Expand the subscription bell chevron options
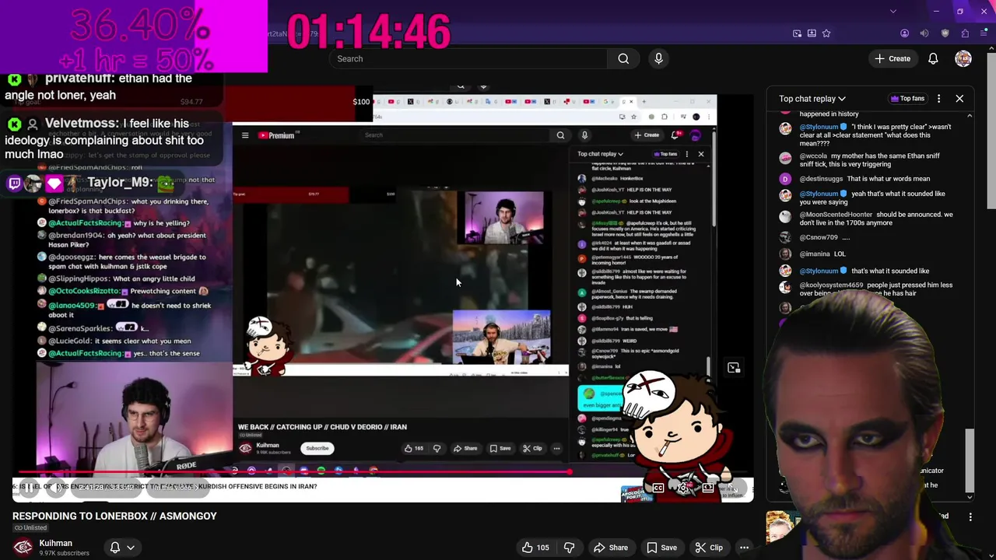996x560 pixels. 131,548
